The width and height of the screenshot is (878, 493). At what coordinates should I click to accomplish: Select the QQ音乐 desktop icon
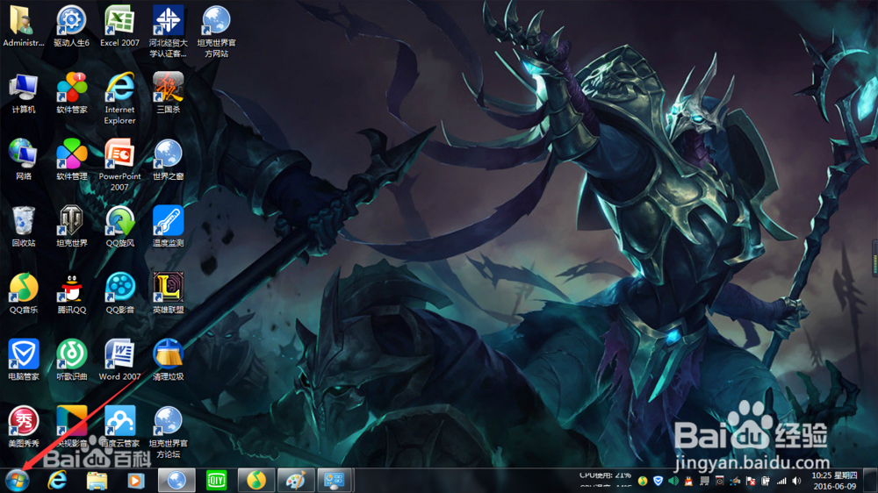coord(24,293)
